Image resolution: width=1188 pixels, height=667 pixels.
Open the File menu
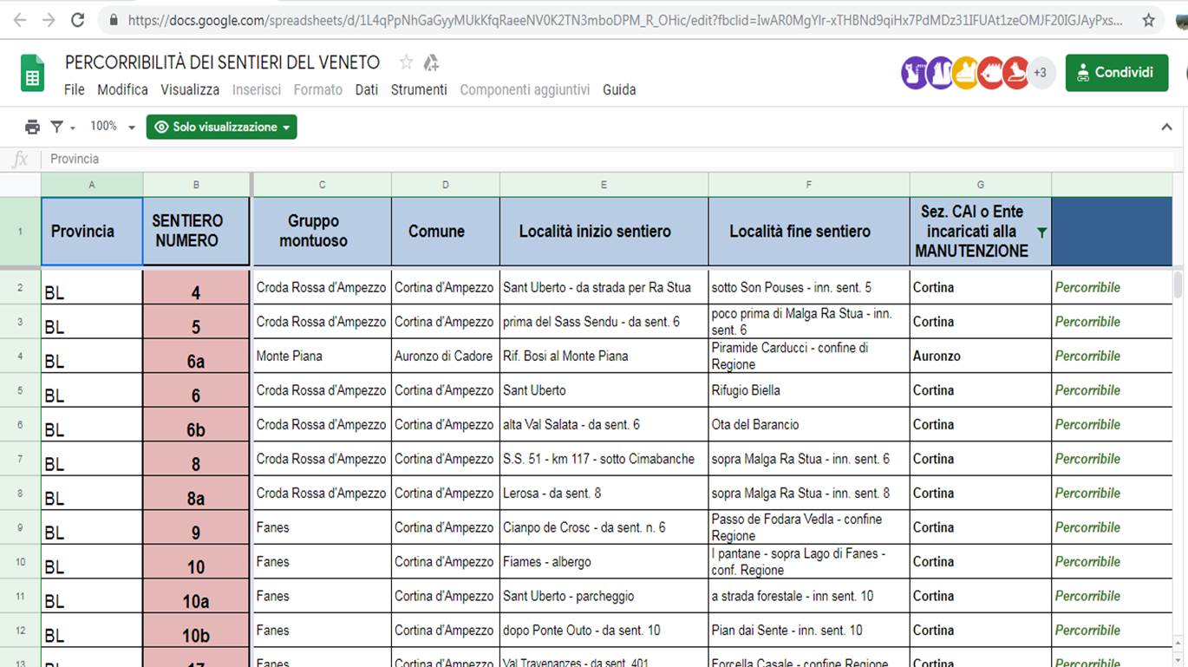[75, 89]
